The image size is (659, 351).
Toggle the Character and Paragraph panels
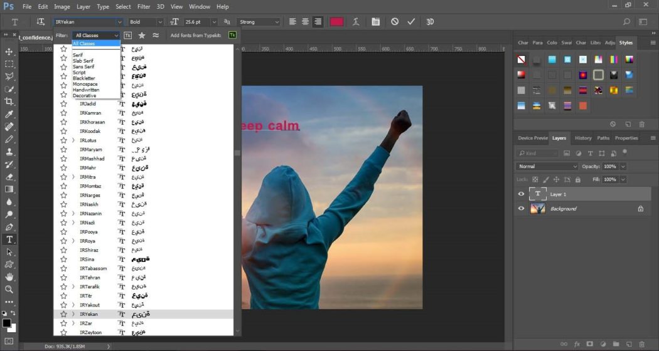[375, 22]
